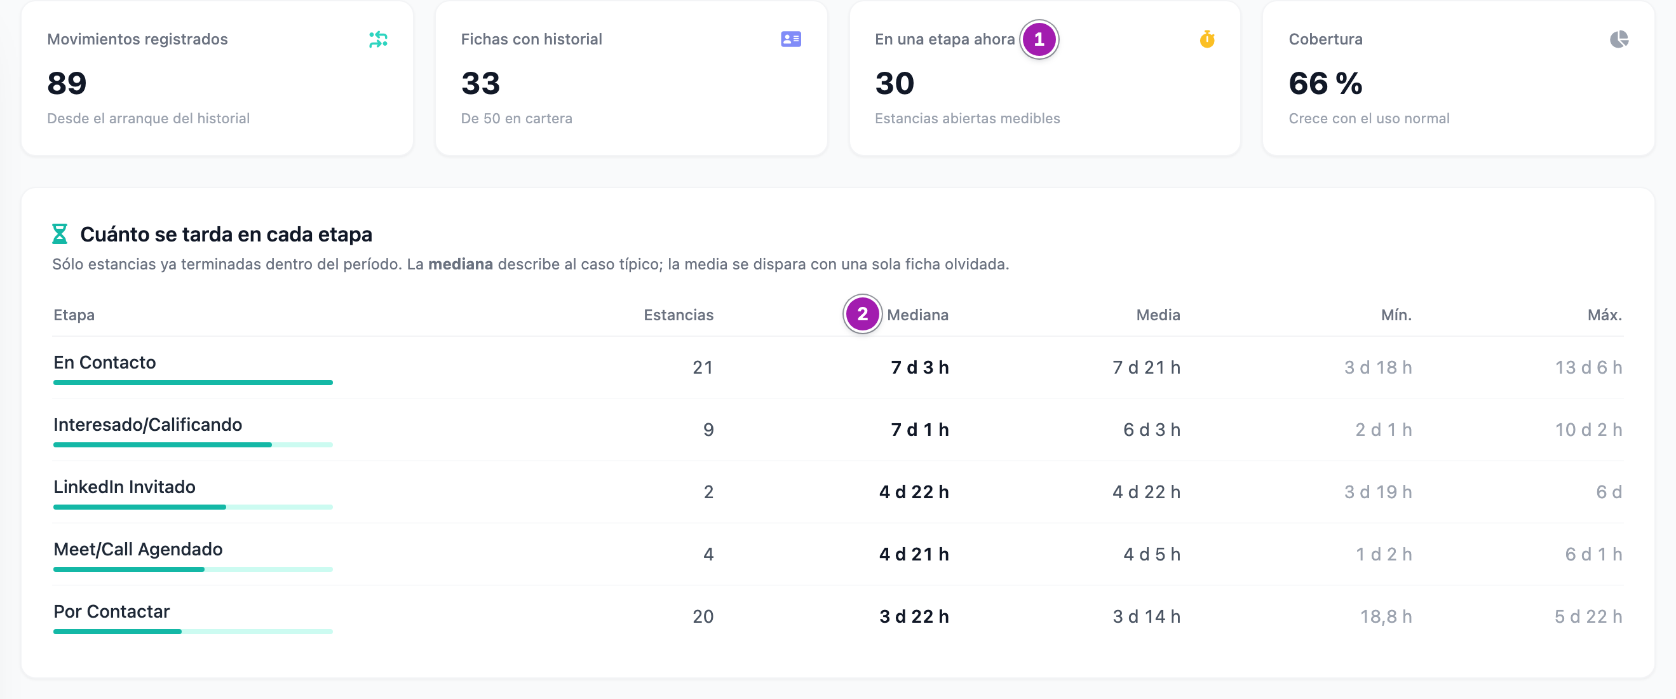
Task: Click the Estancias count 21 for En Contacto
Action: [703, 368]
